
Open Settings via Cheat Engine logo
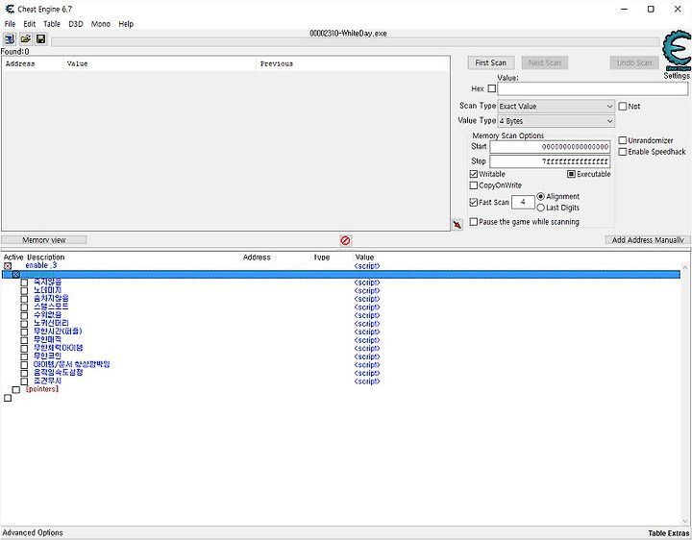[x=677, y=51]
